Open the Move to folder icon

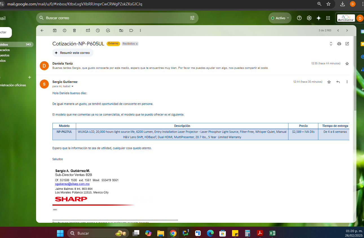(x=121, y=30)
